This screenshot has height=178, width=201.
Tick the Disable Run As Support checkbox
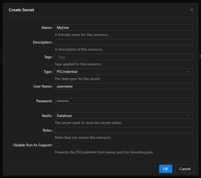[57, 145]
